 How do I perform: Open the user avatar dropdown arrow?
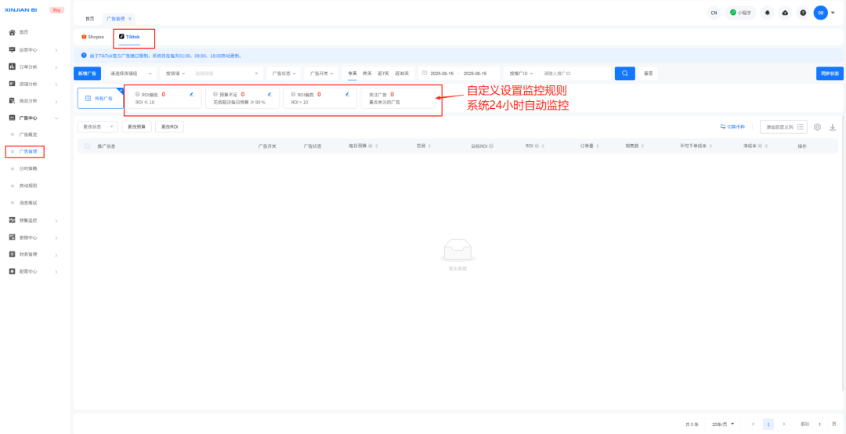(x=833, y=13)
